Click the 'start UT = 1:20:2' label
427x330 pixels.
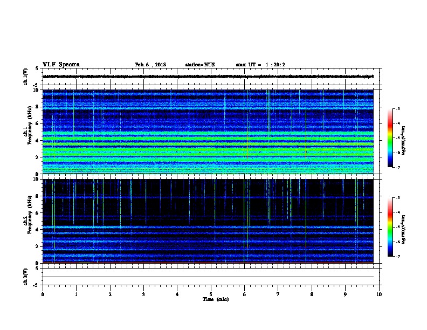[x=260, y=65]
